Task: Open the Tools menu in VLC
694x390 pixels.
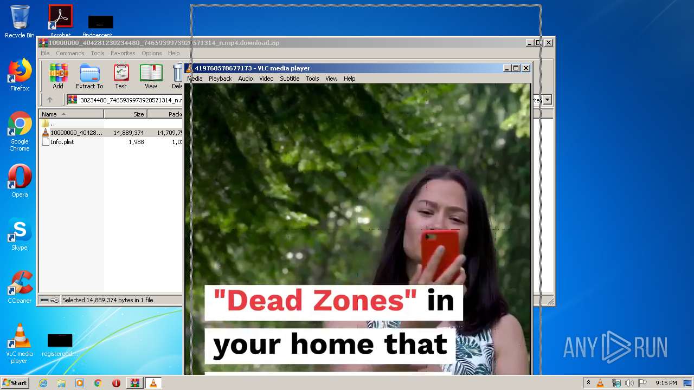Action: click(x=312, y=79)
